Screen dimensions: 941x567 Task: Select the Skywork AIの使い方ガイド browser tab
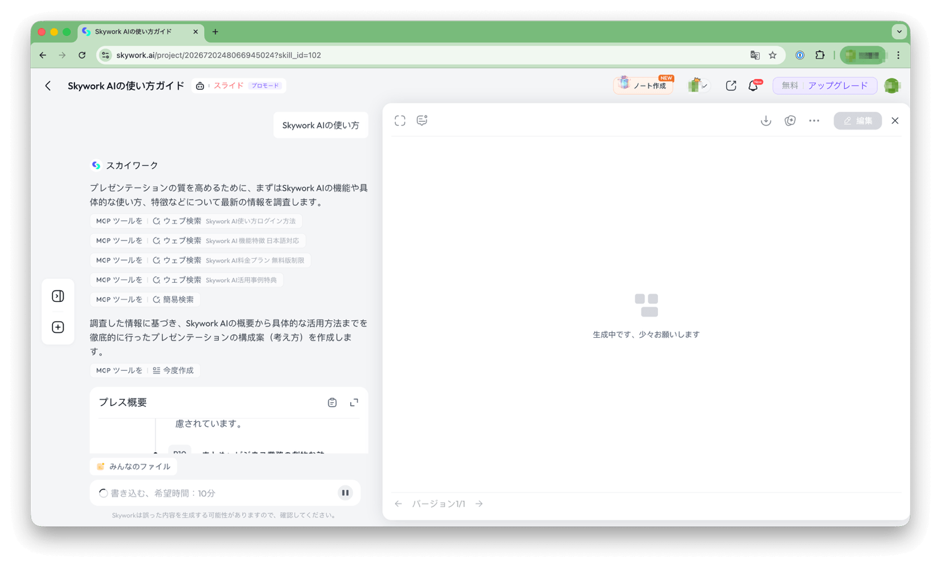click(133, 32)
